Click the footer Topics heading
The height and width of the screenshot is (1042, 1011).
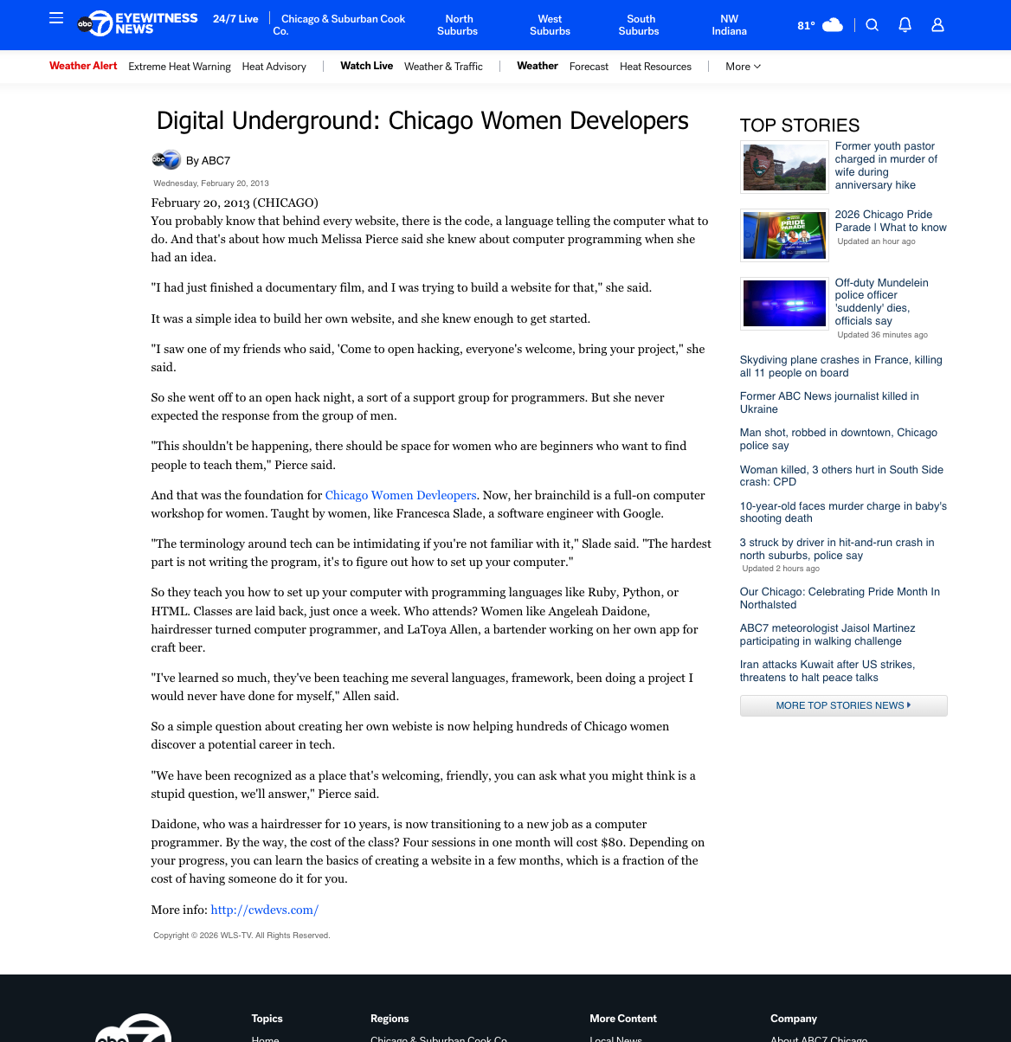pyautogui.click(x=267, y=1019)
